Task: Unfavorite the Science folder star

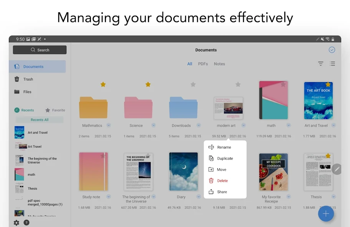Action: point(148,84)
